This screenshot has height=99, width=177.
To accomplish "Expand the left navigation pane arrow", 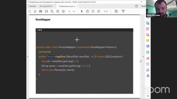I will point(28,57).
